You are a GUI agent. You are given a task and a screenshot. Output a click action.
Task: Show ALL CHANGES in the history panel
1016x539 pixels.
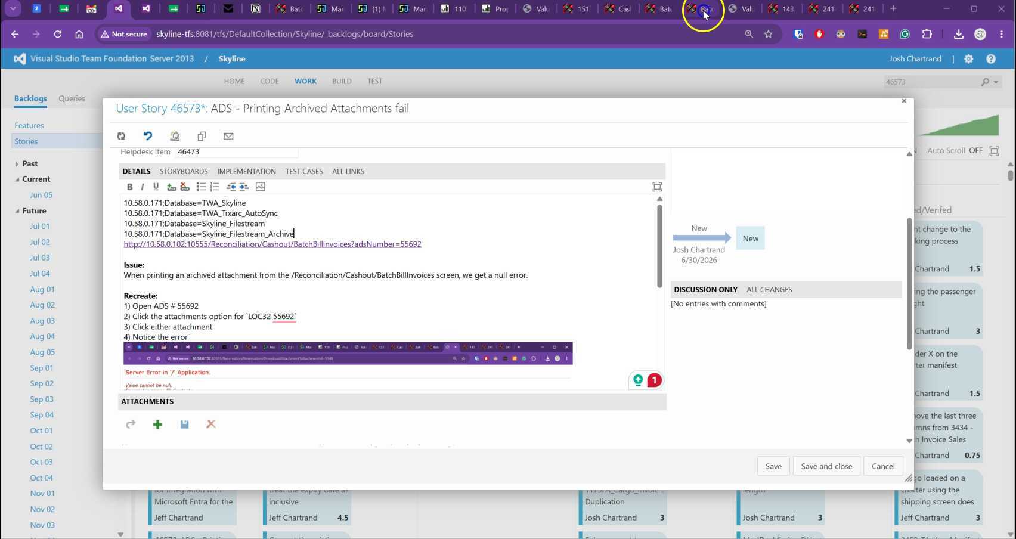point(769,290)
